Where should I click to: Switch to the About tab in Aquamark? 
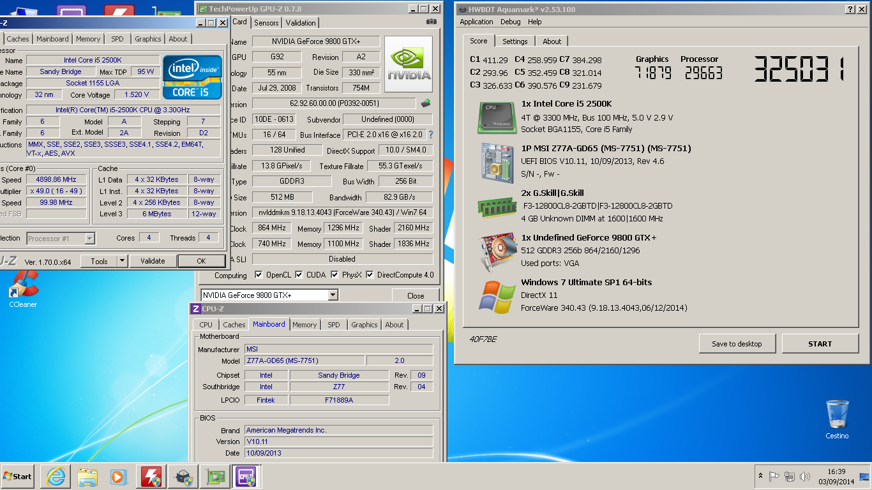(x=552, y=41)
